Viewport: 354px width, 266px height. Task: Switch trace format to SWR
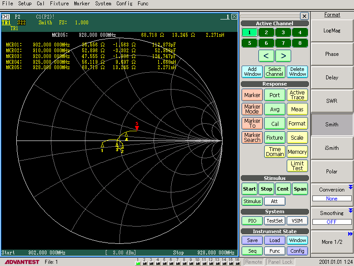332,101
